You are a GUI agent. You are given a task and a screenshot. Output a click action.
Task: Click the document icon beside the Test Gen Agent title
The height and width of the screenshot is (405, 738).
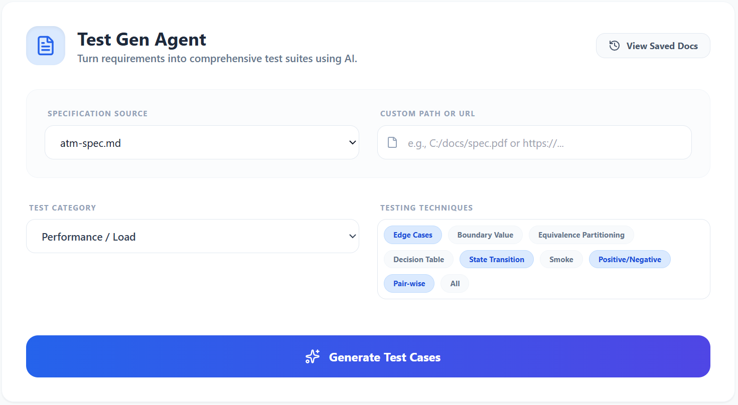pos(45,45)
